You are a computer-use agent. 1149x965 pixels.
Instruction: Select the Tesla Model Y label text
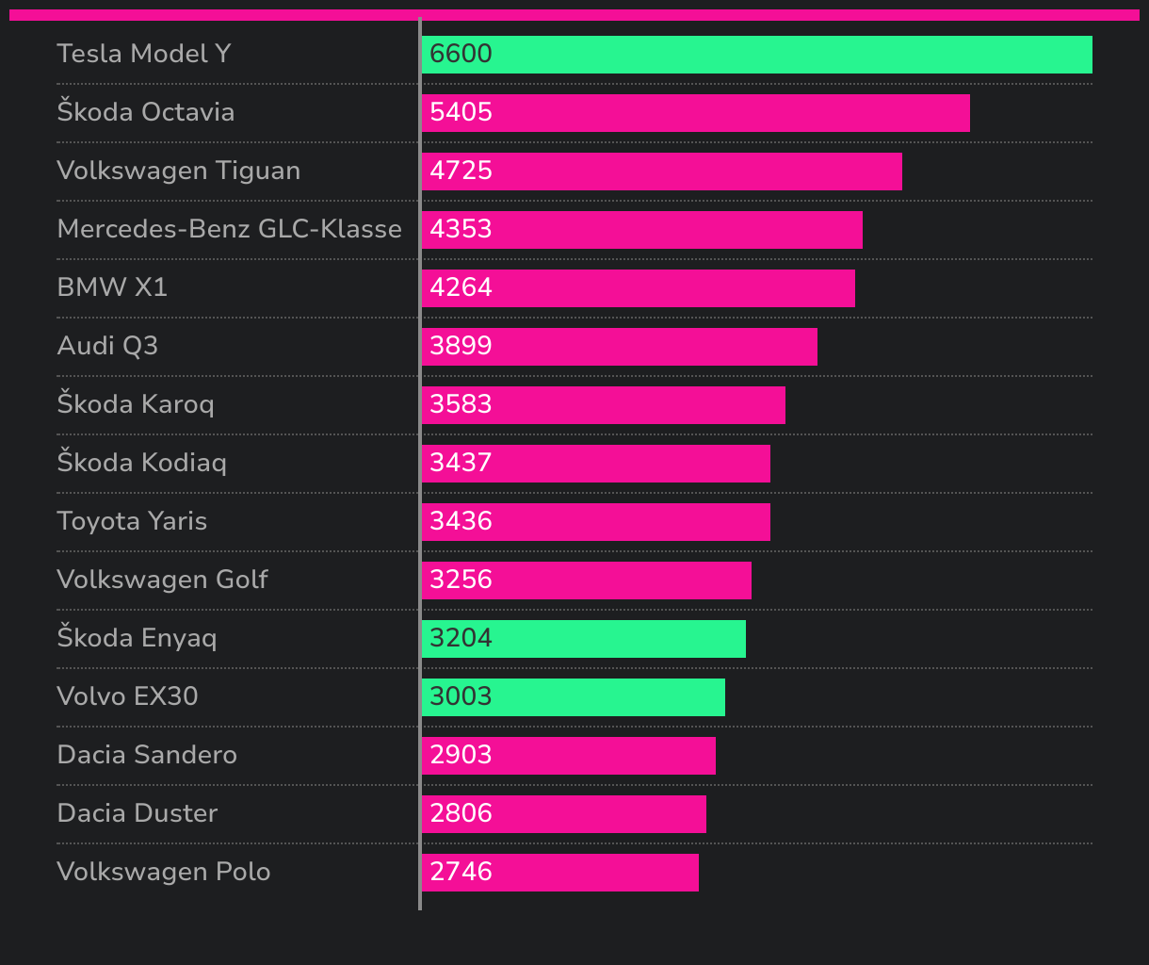pyautogui.click(x=144, y=54)
